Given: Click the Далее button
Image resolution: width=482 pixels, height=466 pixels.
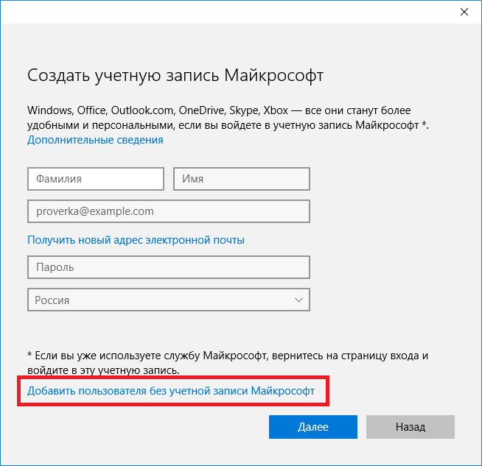Looking at the screenshot, I should [313, 427].
